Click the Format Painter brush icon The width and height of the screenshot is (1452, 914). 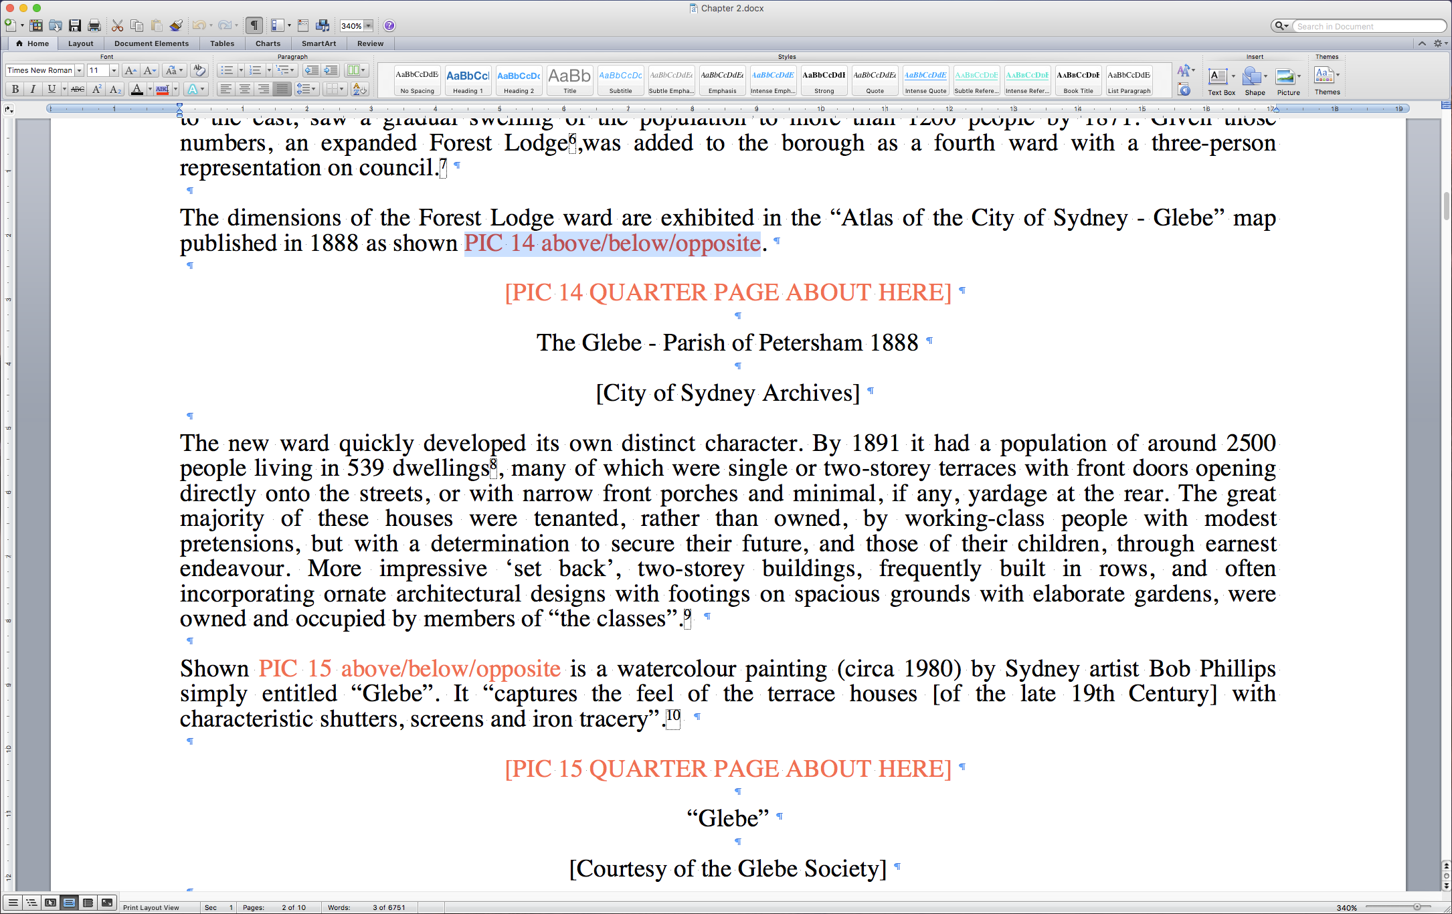176,25
